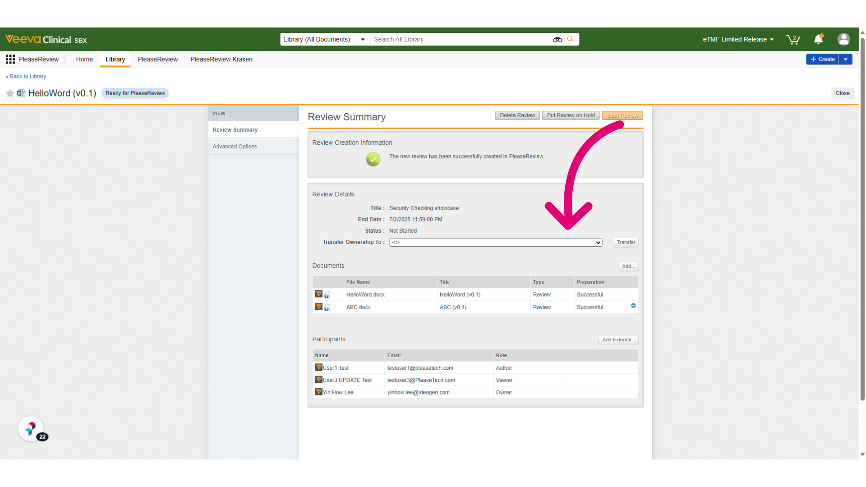This screenshot has width=866, height=487.
Task: Click the Put Review on Hold button
Action: point(571,115)
